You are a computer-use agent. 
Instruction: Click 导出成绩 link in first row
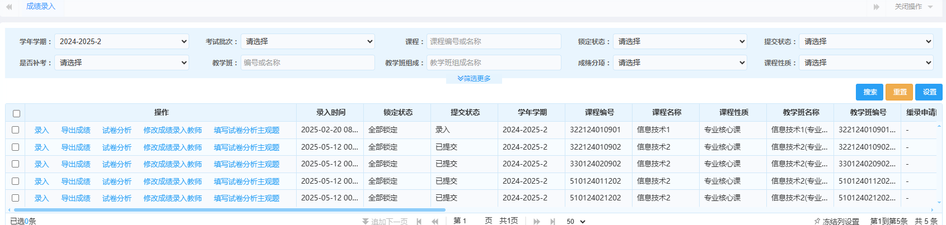[x=76, y=130]
